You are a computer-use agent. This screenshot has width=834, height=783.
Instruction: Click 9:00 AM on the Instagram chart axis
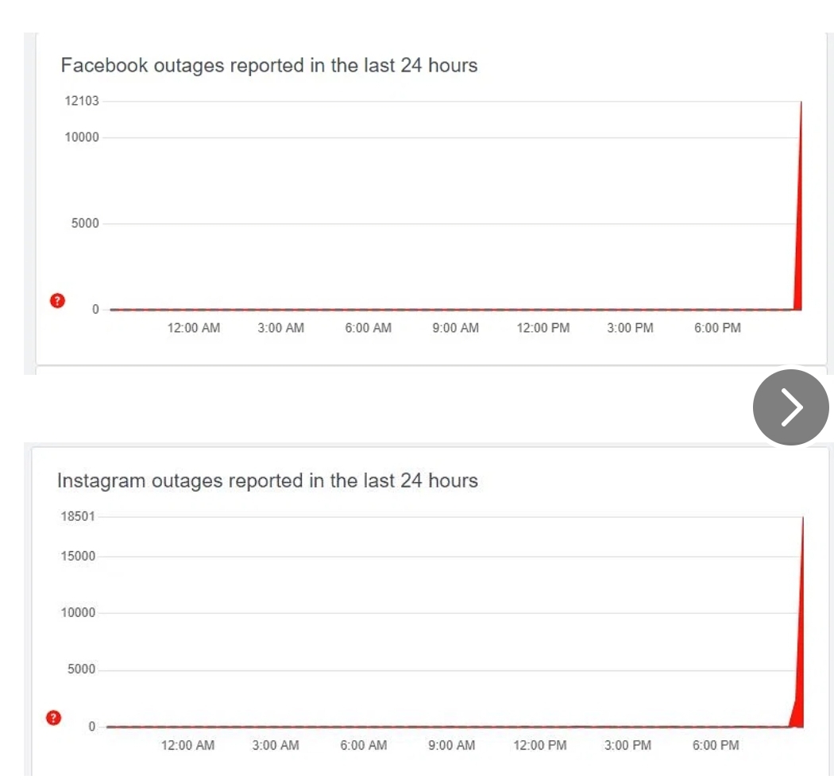coord(451,745)
